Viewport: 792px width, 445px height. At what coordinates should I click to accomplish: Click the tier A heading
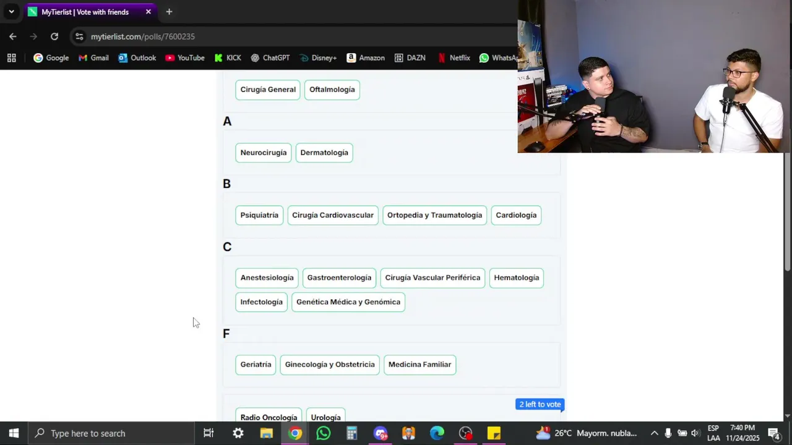click(x=227, y=121)
